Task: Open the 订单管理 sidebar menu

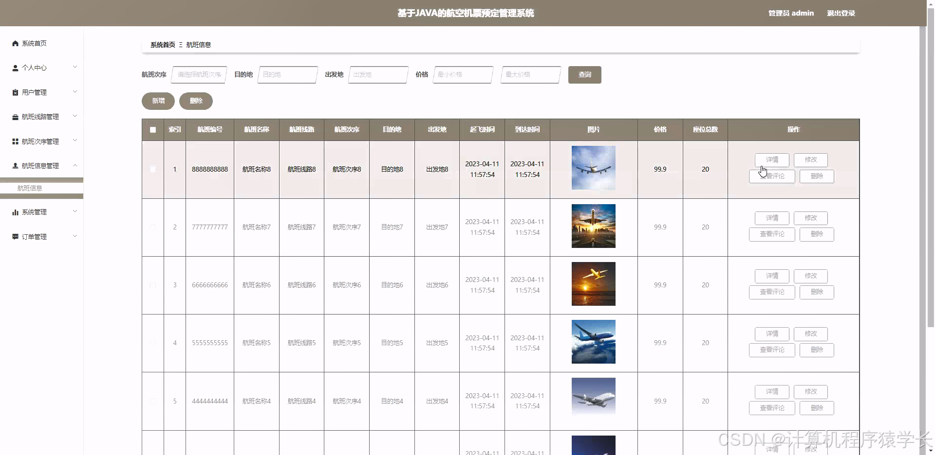Action: (41, 237)
